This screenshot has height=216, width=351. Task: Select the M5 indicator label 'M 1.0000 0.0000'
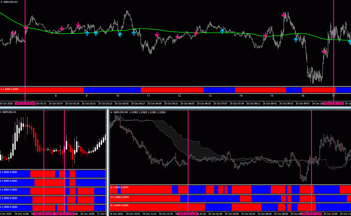point(120,197)
